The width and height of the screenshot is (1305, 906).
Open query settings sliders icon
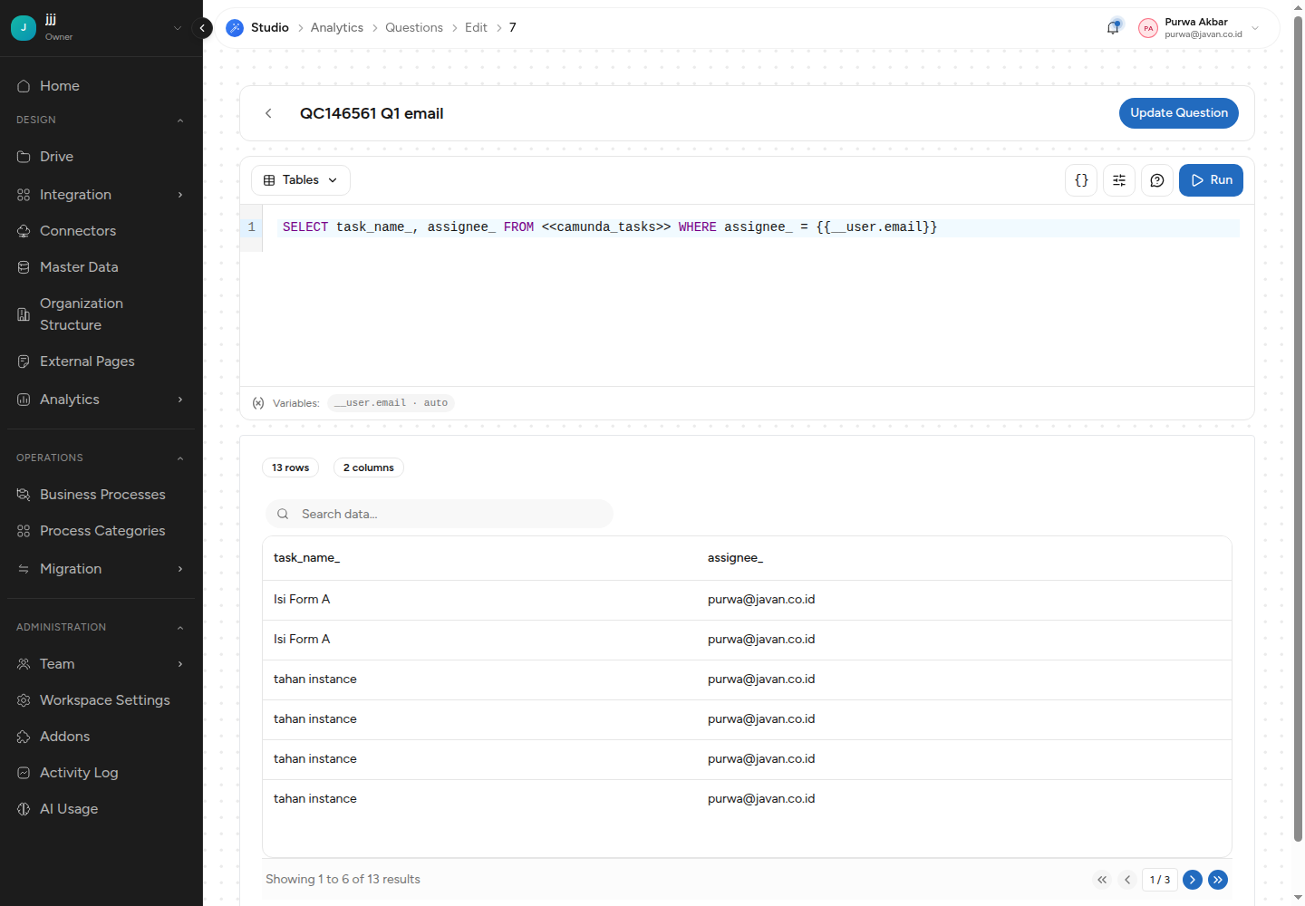[1119, 180]
